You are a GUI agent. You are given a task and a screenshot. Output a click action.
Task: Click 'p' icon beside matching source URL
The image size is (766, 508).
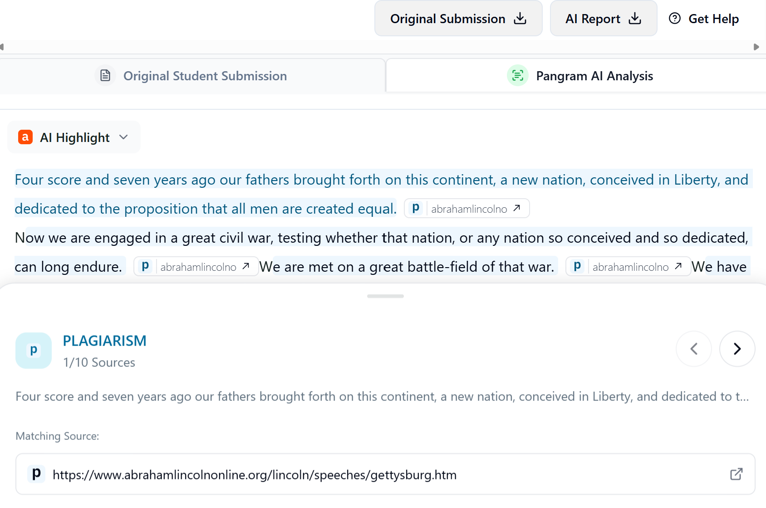(36, 474)
